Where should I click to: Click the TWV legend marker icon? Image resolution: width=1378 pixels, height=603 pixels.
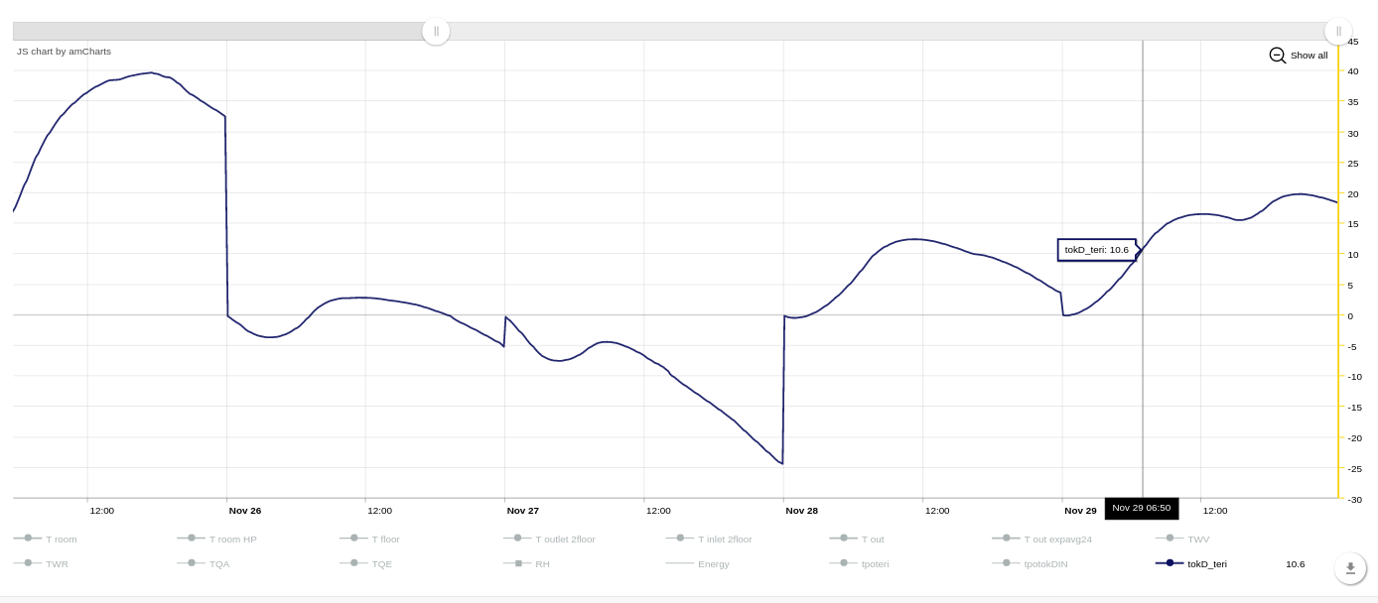[x=1170, y=539]
